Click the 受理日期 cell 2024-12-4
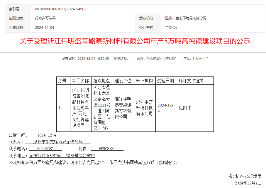The width and height of the screenshot is (266, 188). pos(165,108)
